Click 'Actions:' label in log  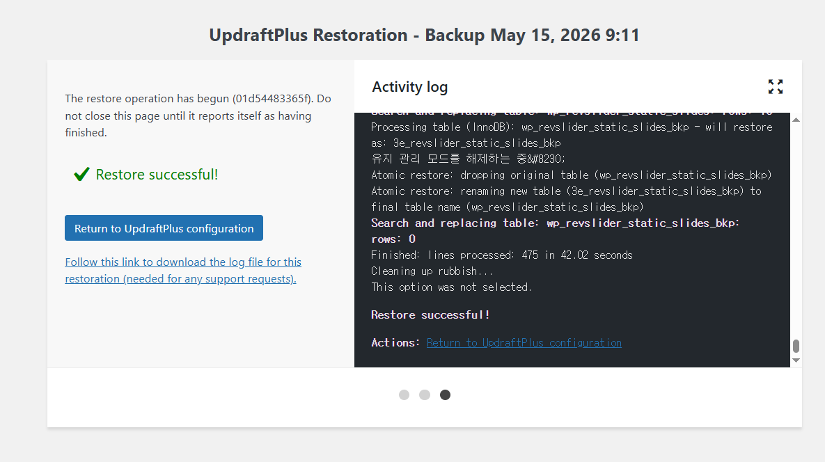(395, 343)
